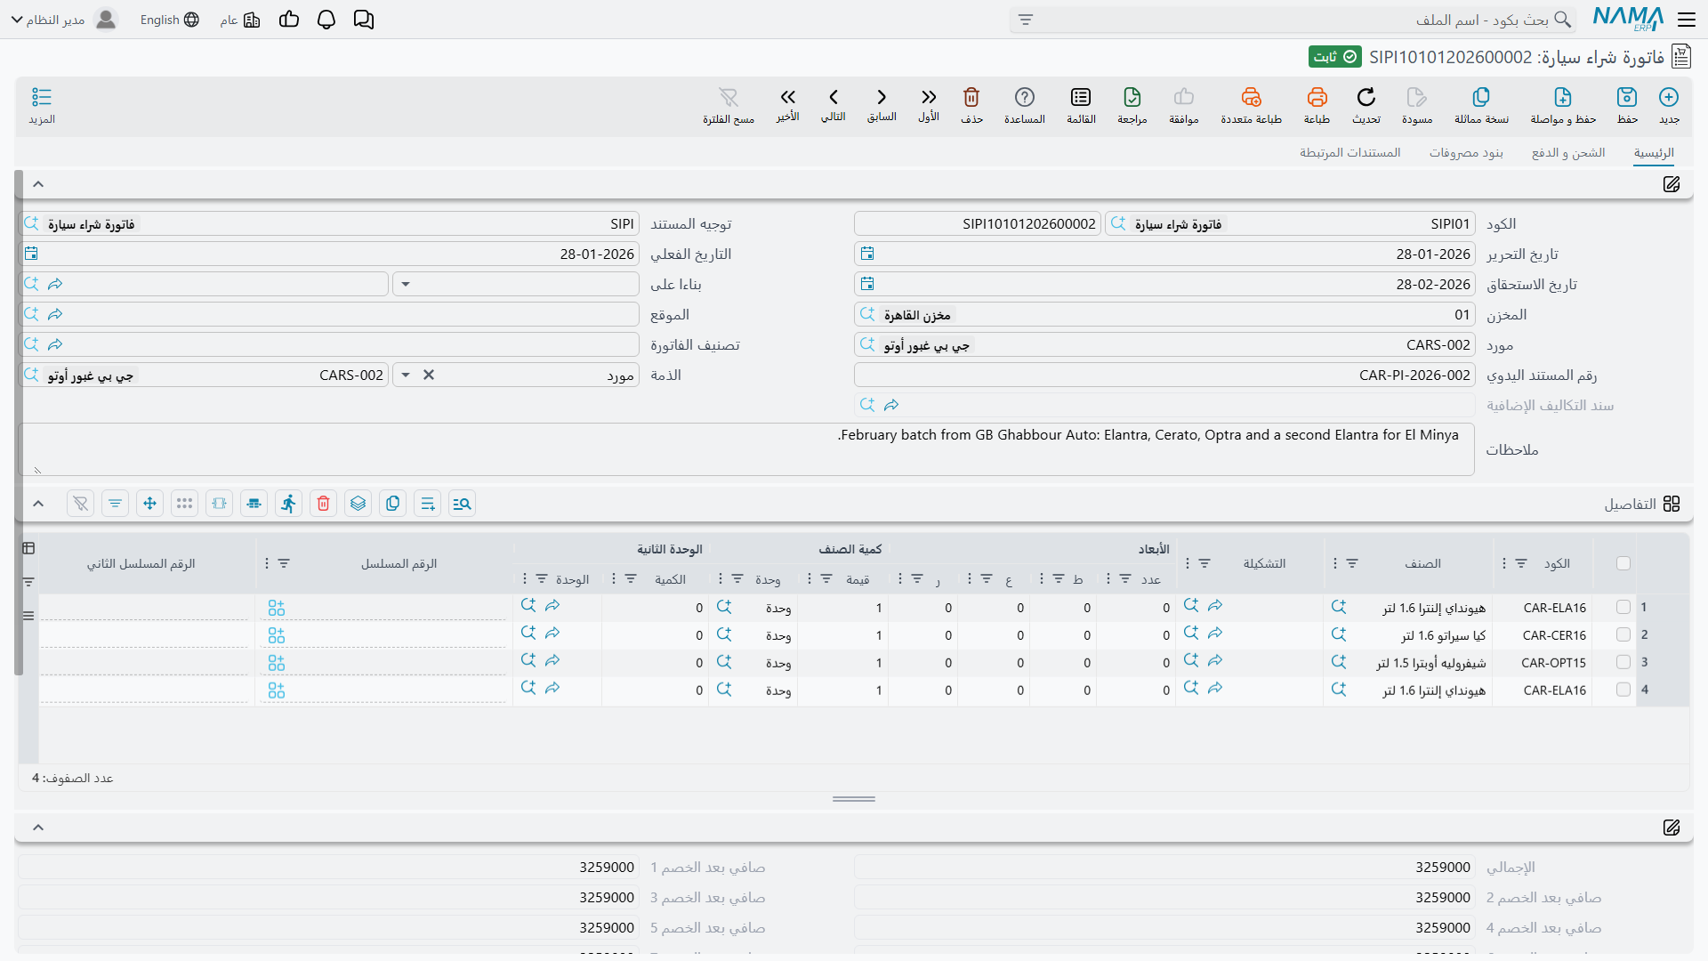Tick the checkbox for row 4
This screenshot has width=1708, height=961.
[x=1623, y=690]
